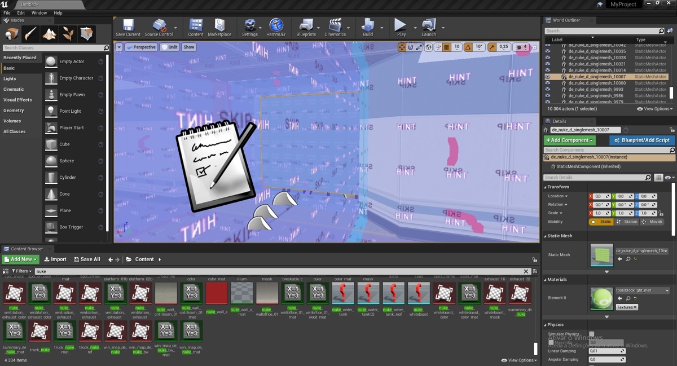Clear the nuke search filter field
The image size is (677, 366).
[526, 271]
